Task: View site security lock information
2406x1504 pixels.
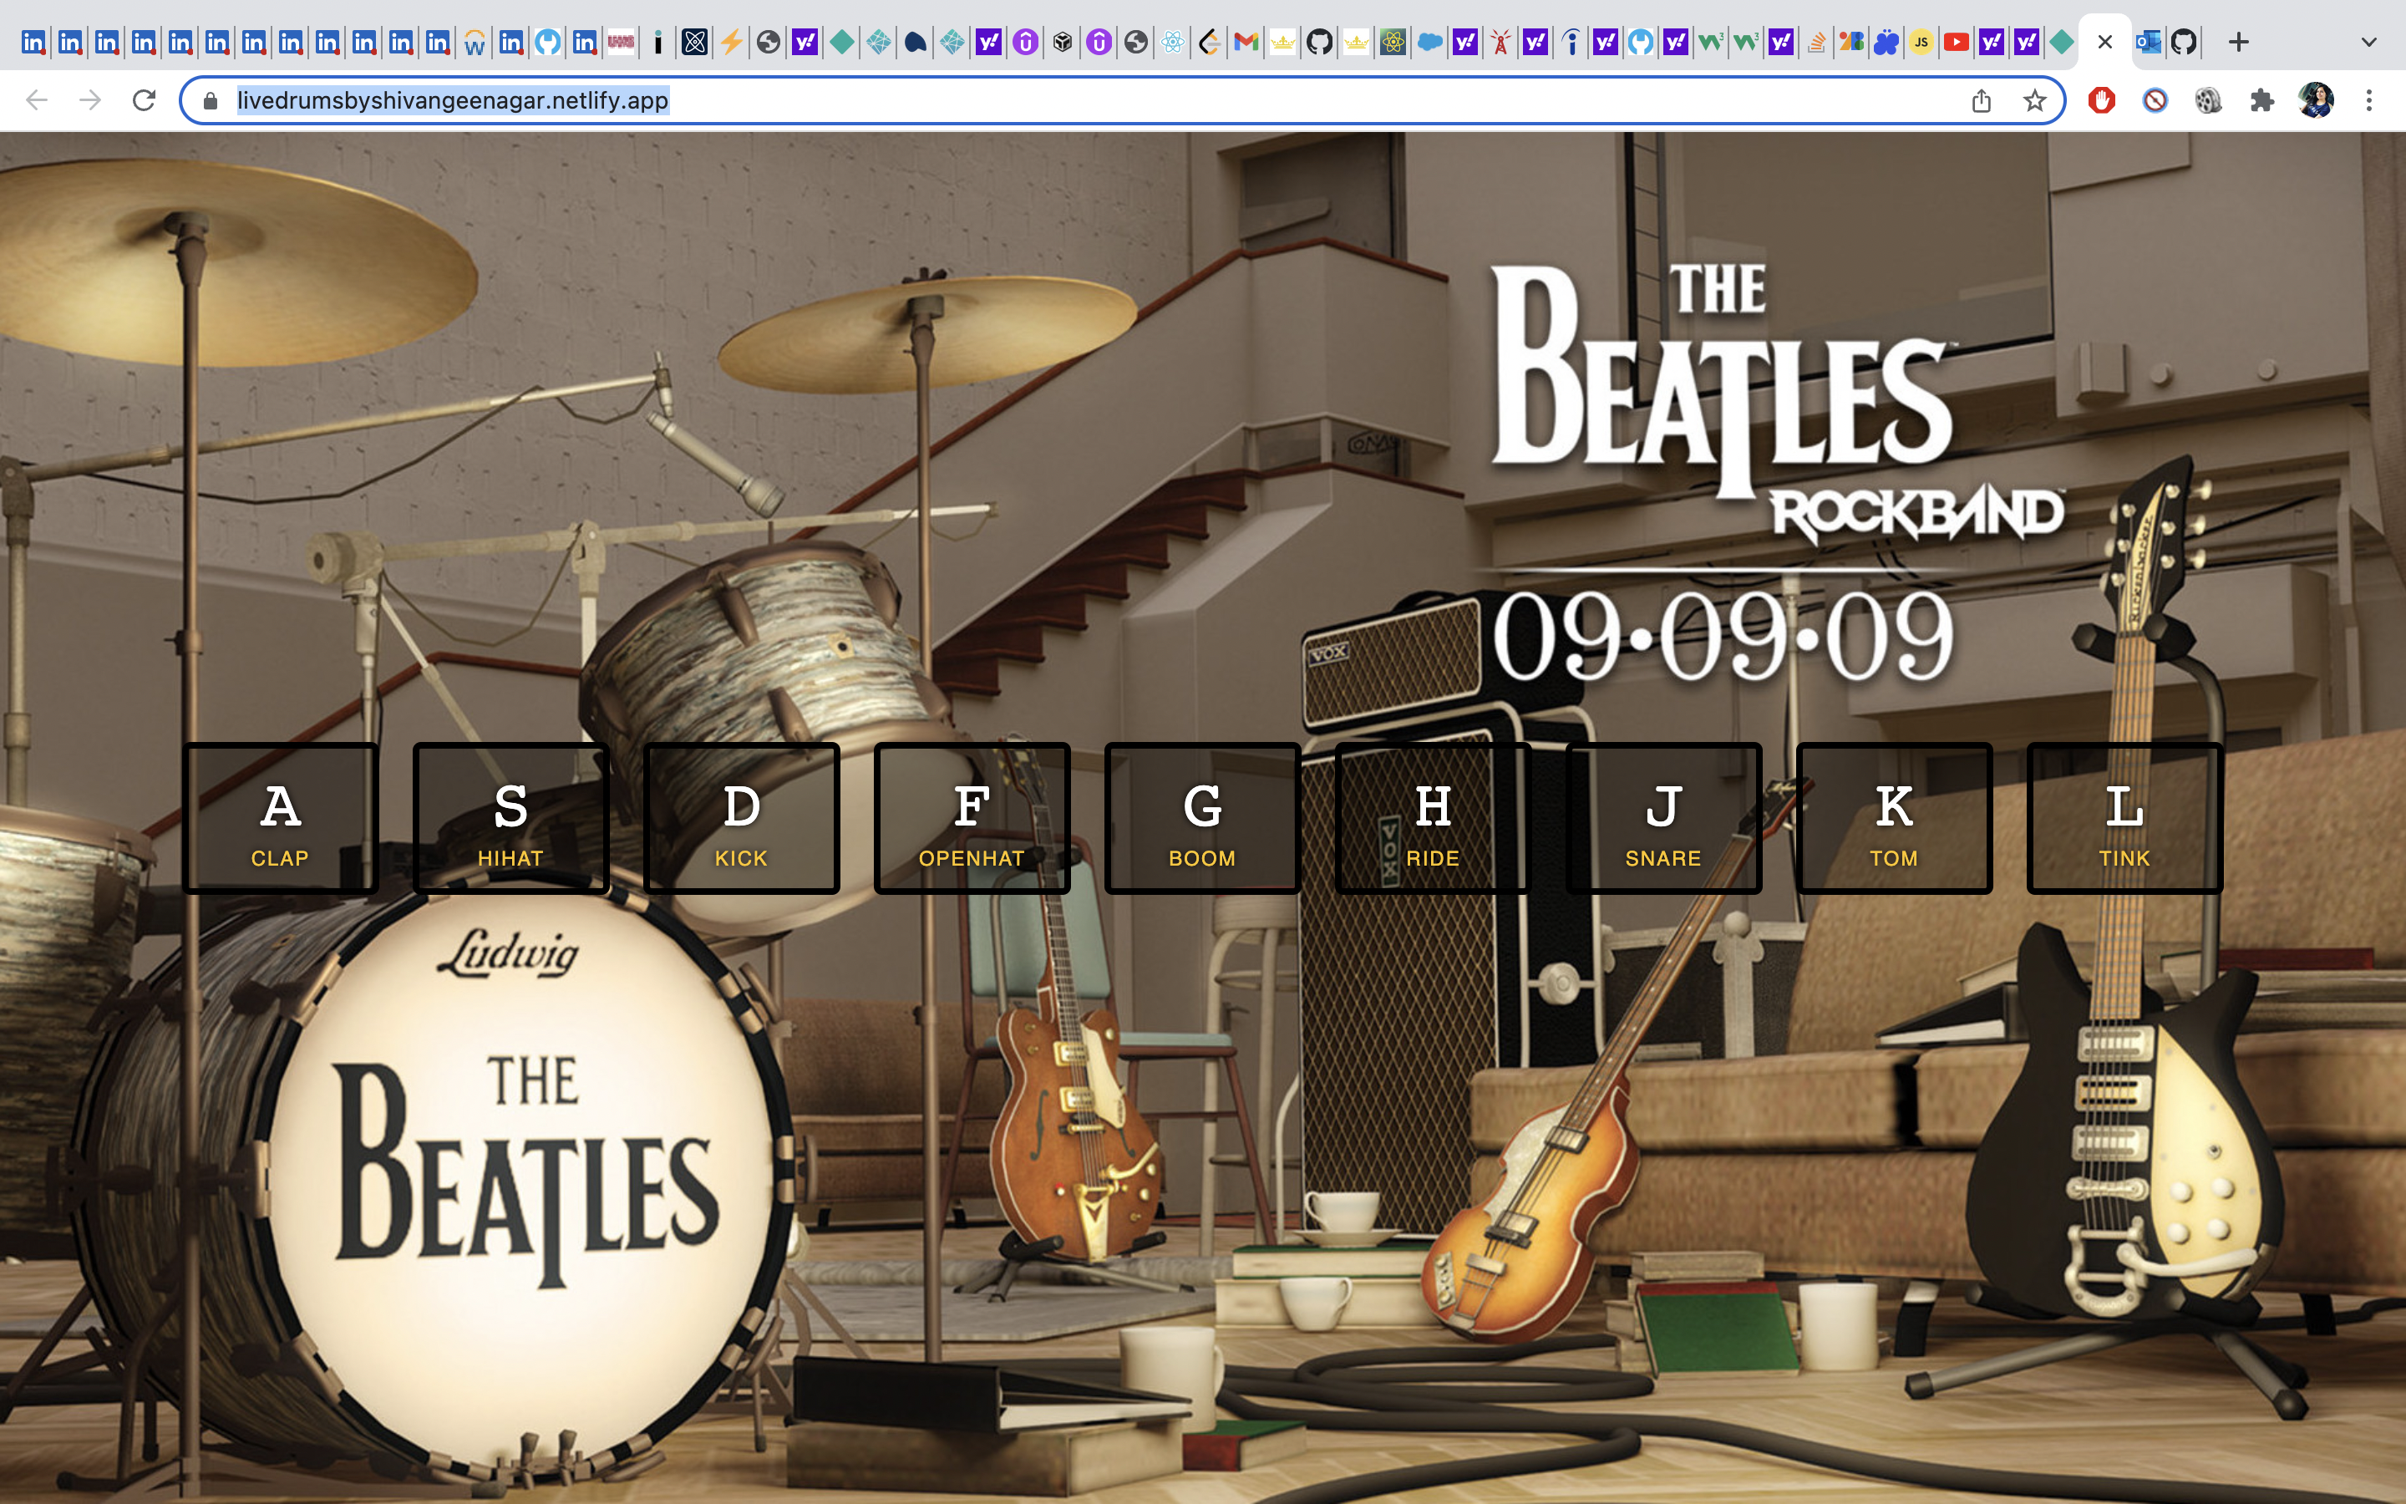Action: (x=210, y=100)
